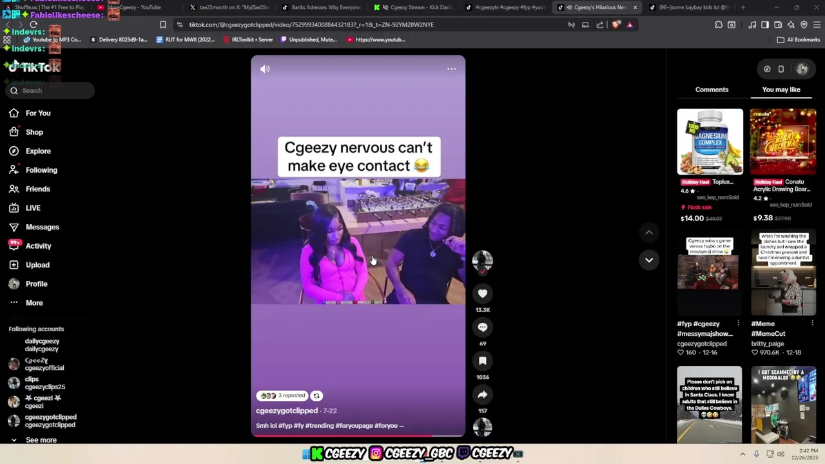Switch to tae2Smooth on X browser tab
The width and height of the screenshot is (825, 464).
point(228,8)
